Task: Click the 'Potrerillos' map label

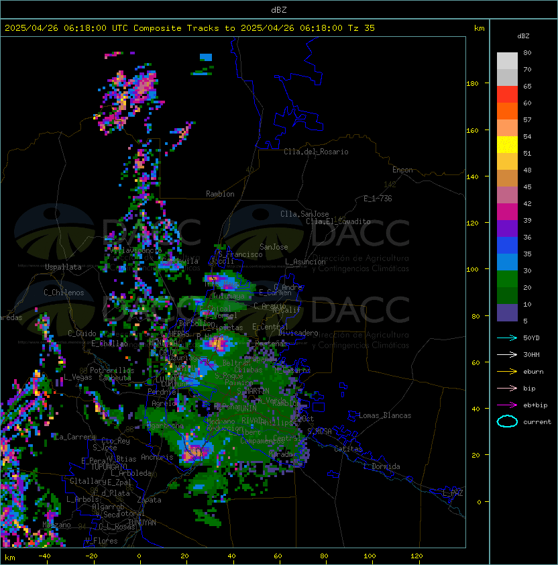Action: [112, 370]
